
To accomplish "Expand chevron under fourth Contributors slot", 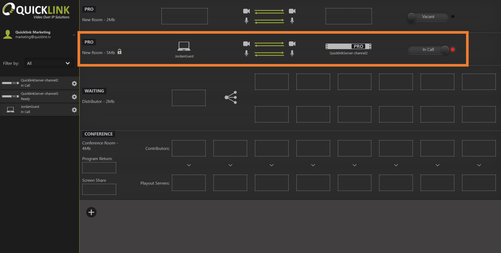I will pos(313,165).
